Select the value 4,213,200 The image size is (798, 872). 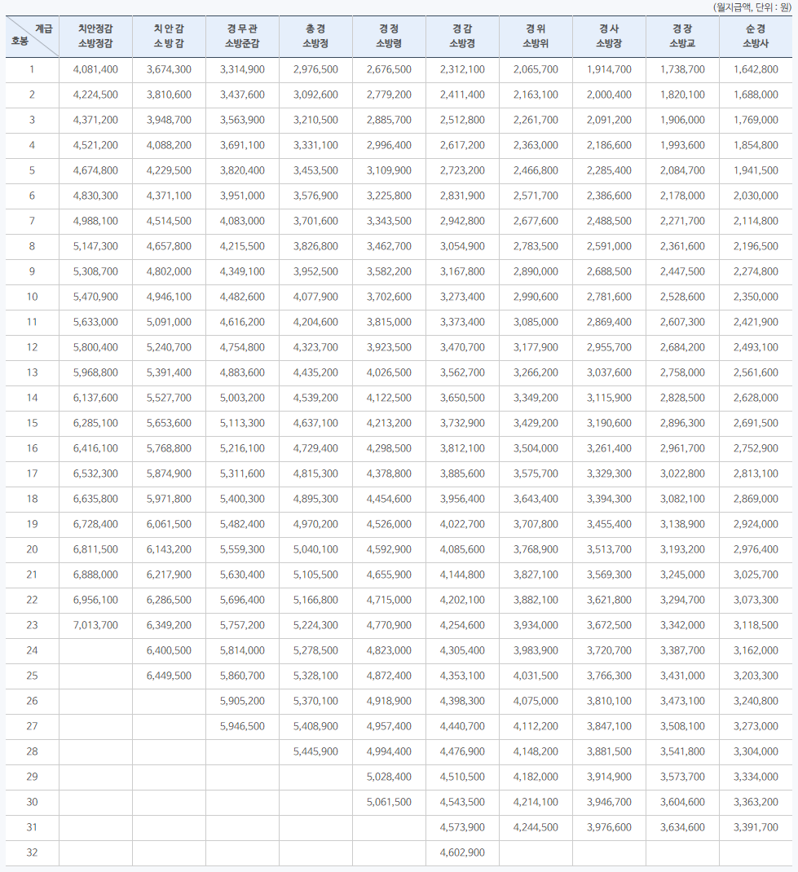point(390,423)
